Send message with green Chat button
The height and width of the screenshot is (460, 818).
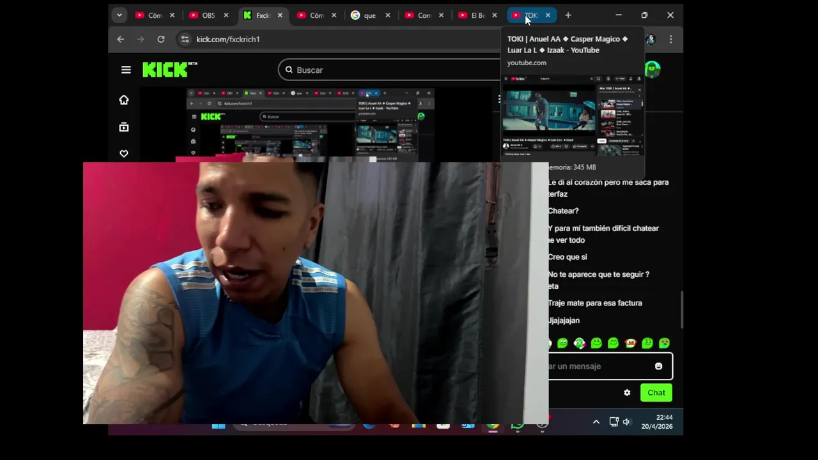[656, 392]
